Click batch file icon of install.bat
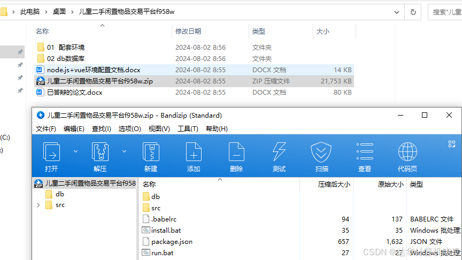This screenshot has height=260, width=462. point(146,230)
